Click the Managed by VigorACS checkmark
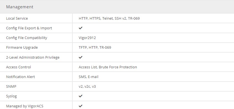234x109 pixels. (81, 106)
